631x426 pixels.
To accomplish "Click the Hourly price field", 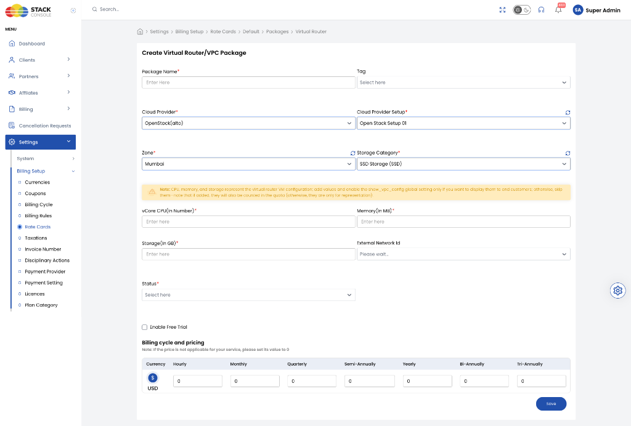I will pos(198,381).
